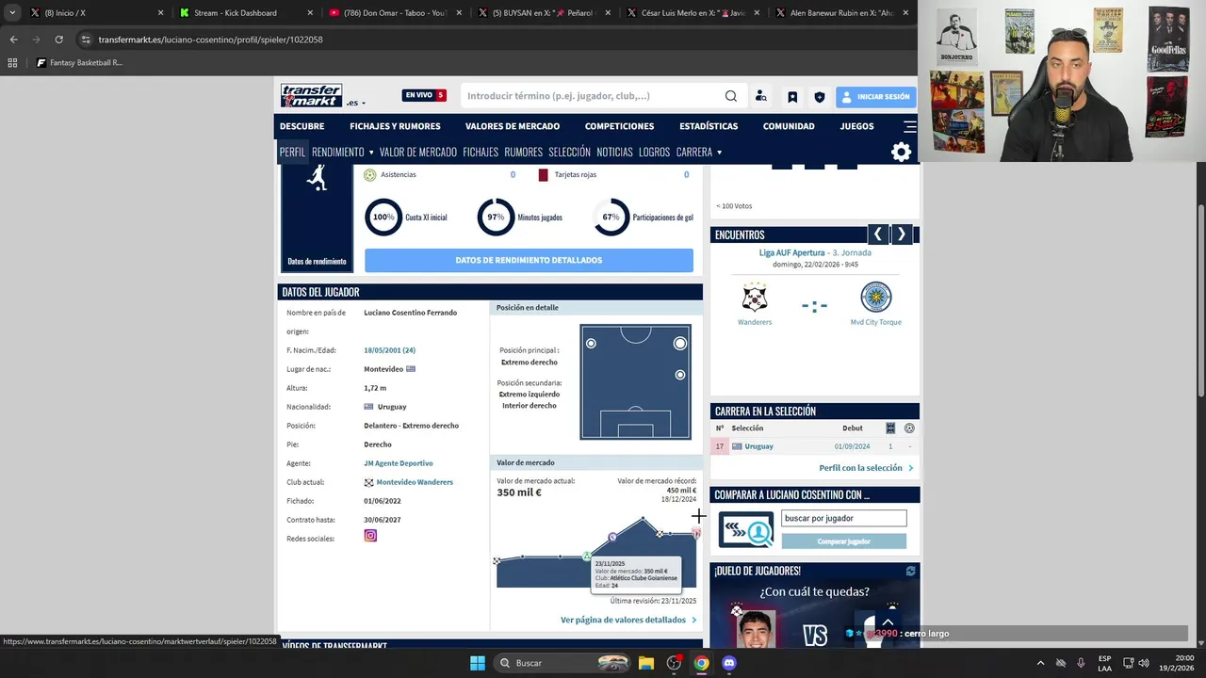Switch to the Fichajes player tab
1206x678 pixels.
481,152
